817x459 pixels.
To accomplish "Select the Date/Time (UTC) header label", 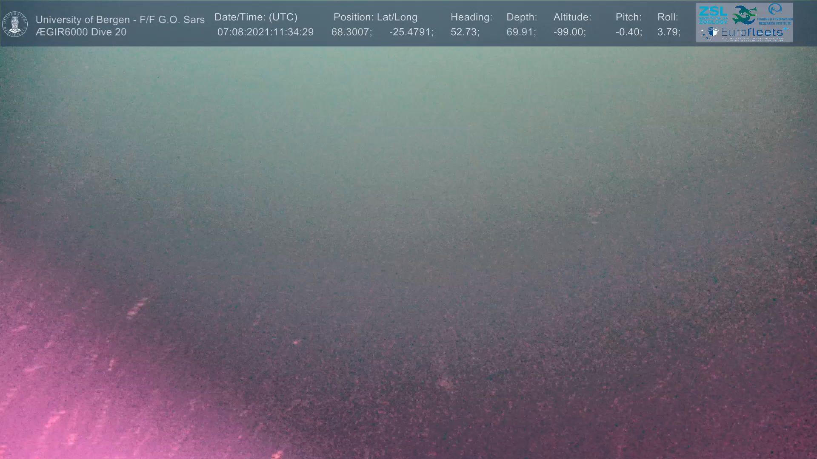I will click(256, 17).
